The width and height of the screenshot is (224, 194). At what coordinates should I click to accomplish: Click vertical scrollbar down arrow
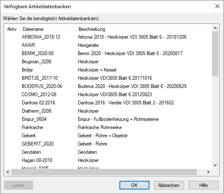click(x=215, y=165)
